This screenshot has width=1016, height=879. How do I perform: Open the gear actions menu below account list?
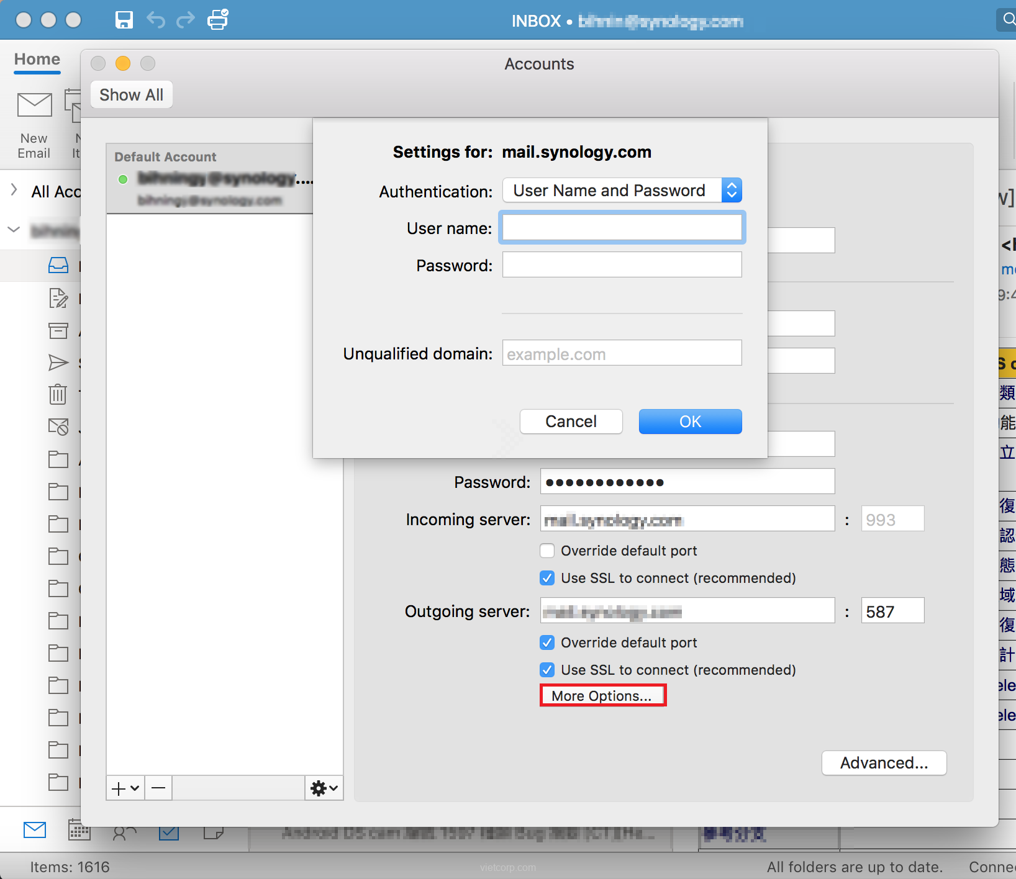click(324, 788)
